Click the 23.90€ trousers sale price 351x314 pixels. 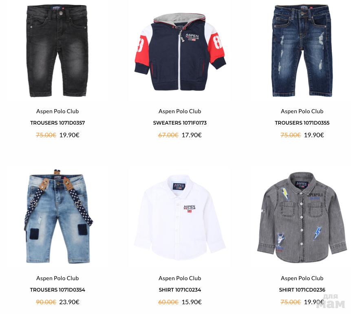(x=69, y=302)
